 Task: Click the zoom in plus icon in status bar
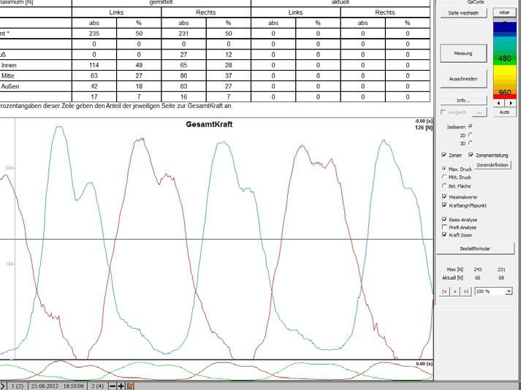click(121, 385)
